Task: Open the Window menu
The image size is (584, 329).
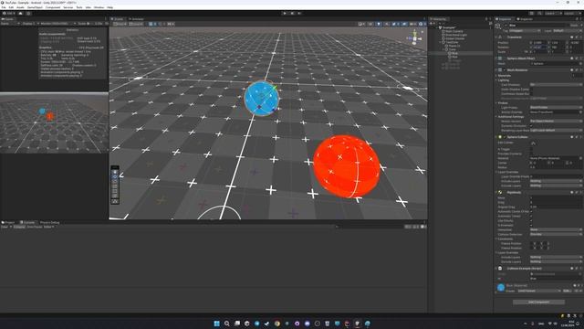Action: tap(99, 7)
